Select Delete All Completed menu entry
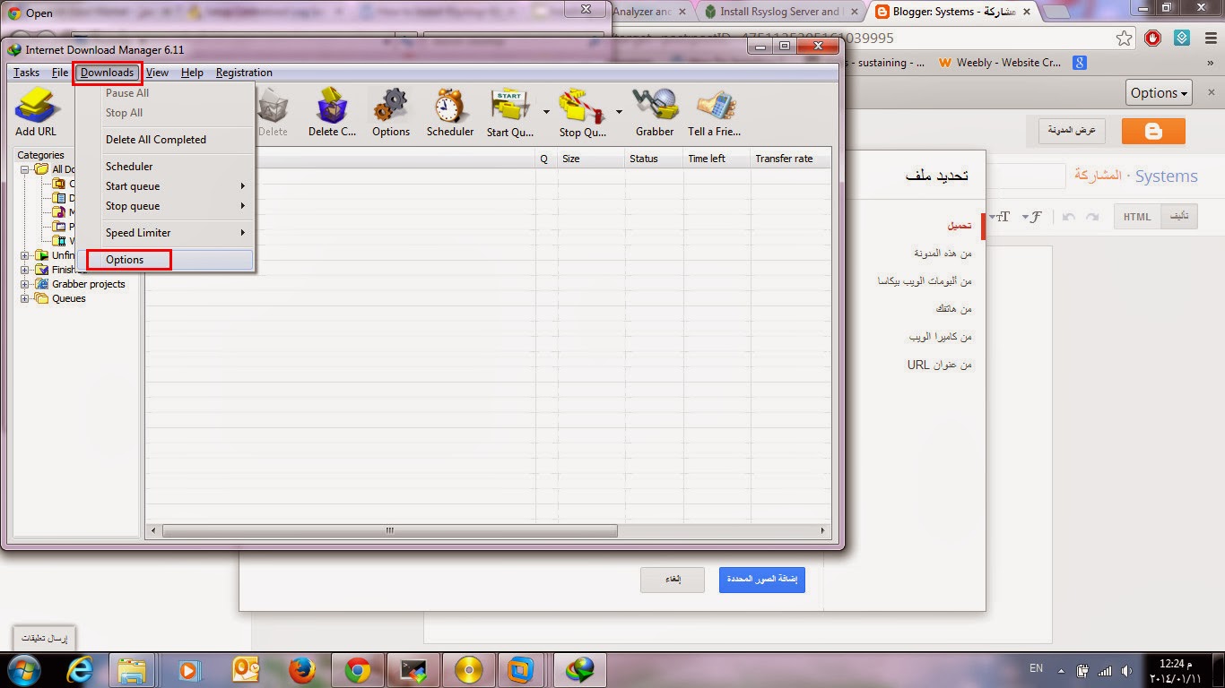The width and height of the screenshot is (1225, 688). tap(165, 140)
